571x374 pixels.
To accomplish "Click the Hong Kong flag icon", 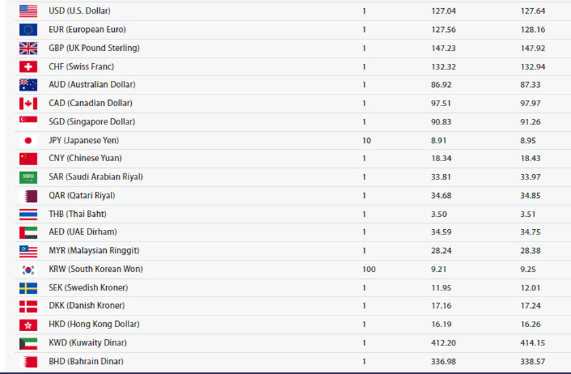I will (x=28, y=325).
